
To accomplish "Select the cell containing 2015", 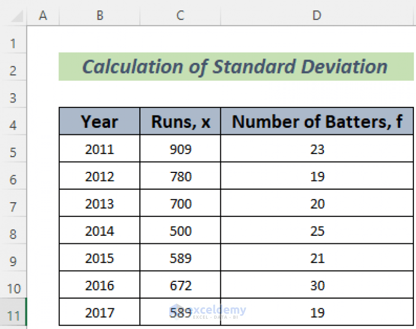I will tap(99, 257).
